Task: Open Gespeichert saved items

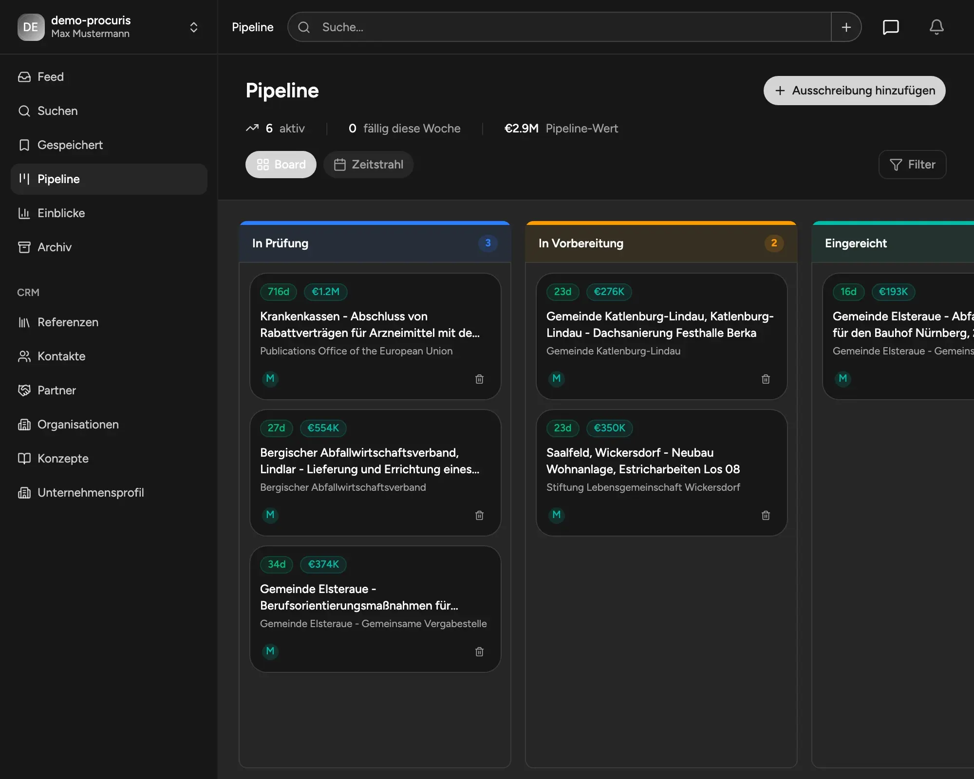Action: click(x=109, y=145)
